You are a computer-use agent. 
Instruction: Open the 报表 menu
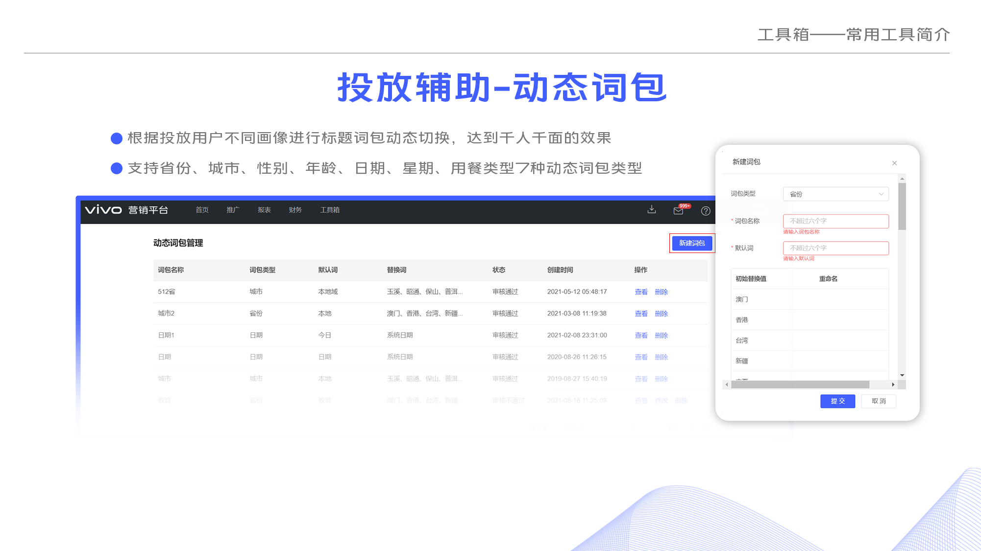click(264, 210)
